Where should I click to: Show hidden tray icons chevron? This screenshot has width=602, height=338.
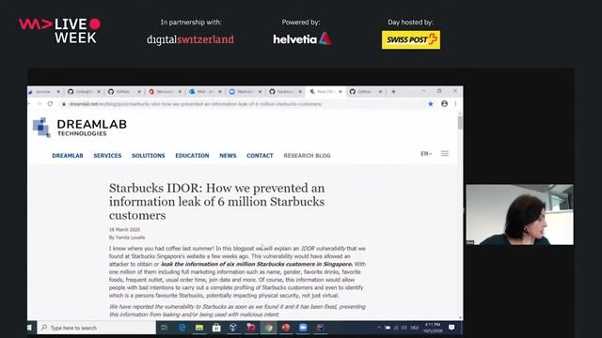[379, 328]
